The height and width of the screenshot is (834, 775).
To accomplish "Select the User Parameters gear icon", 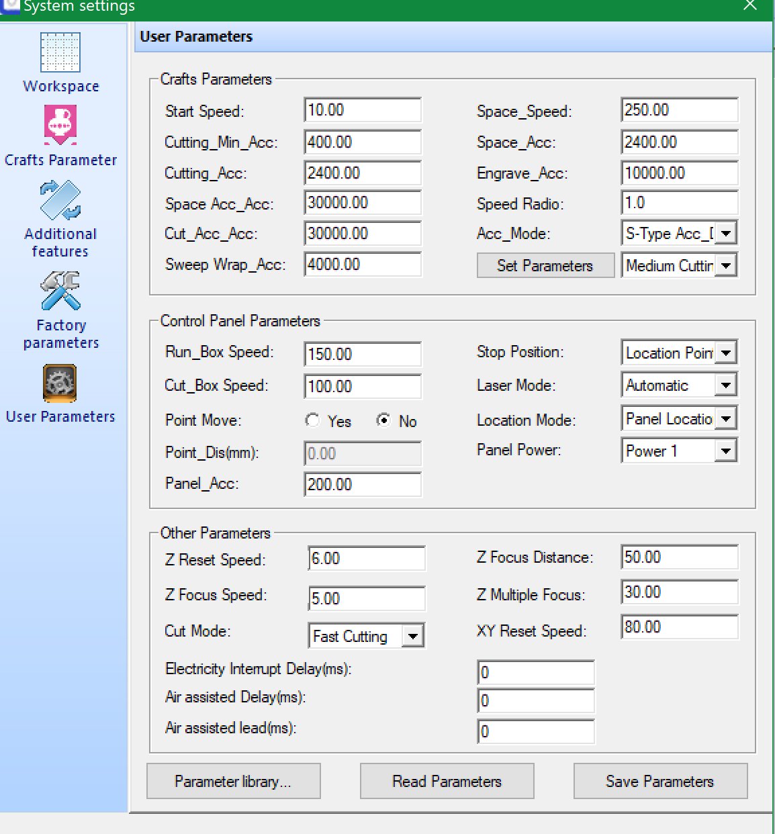I will point(60,383).
